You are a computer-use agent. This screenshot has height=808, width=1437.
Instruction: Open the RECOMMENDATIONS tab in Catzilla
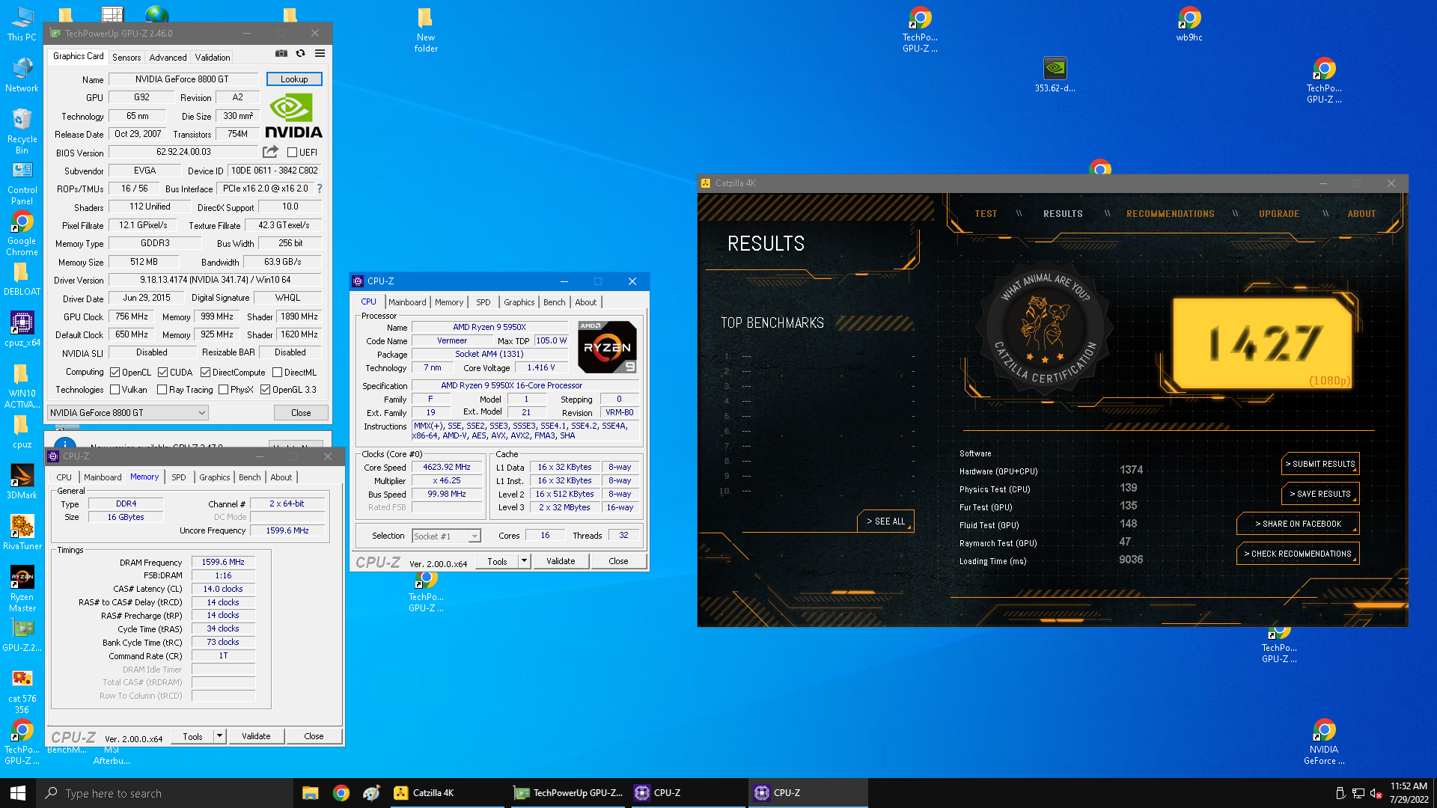(x=1171, y=214)
